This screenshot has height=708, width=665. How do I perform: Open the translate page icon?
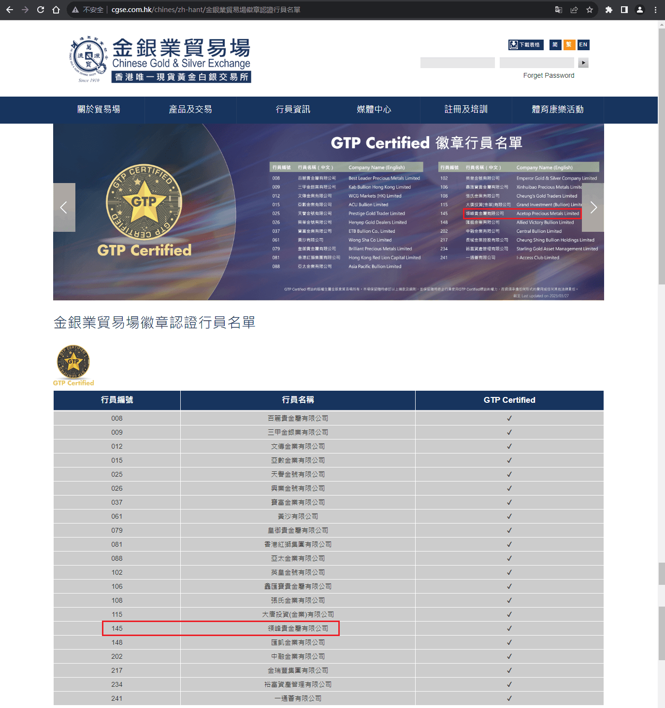(x=559, y=10)
